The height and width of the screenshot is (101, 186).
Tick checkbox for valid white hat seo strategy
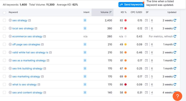[x=4, y=52]
